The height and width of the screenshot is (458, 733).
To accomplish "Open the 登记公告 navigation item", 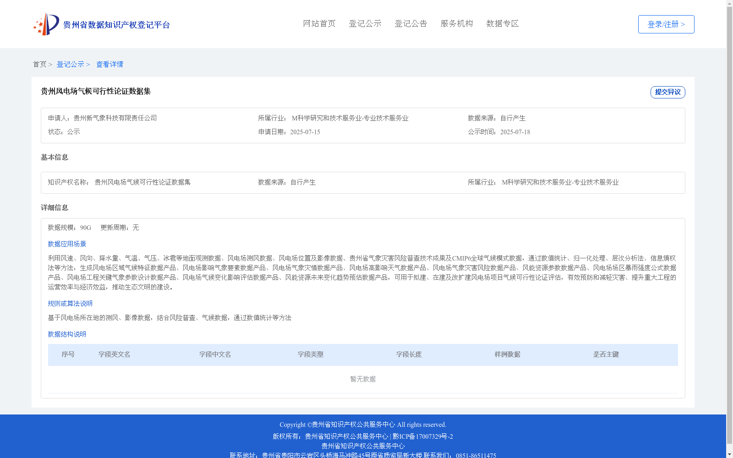I will [411, 23].
